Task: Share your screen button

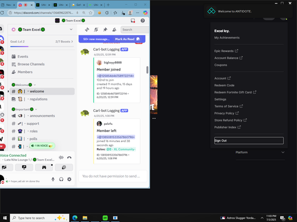Action: tap(24, 168)
